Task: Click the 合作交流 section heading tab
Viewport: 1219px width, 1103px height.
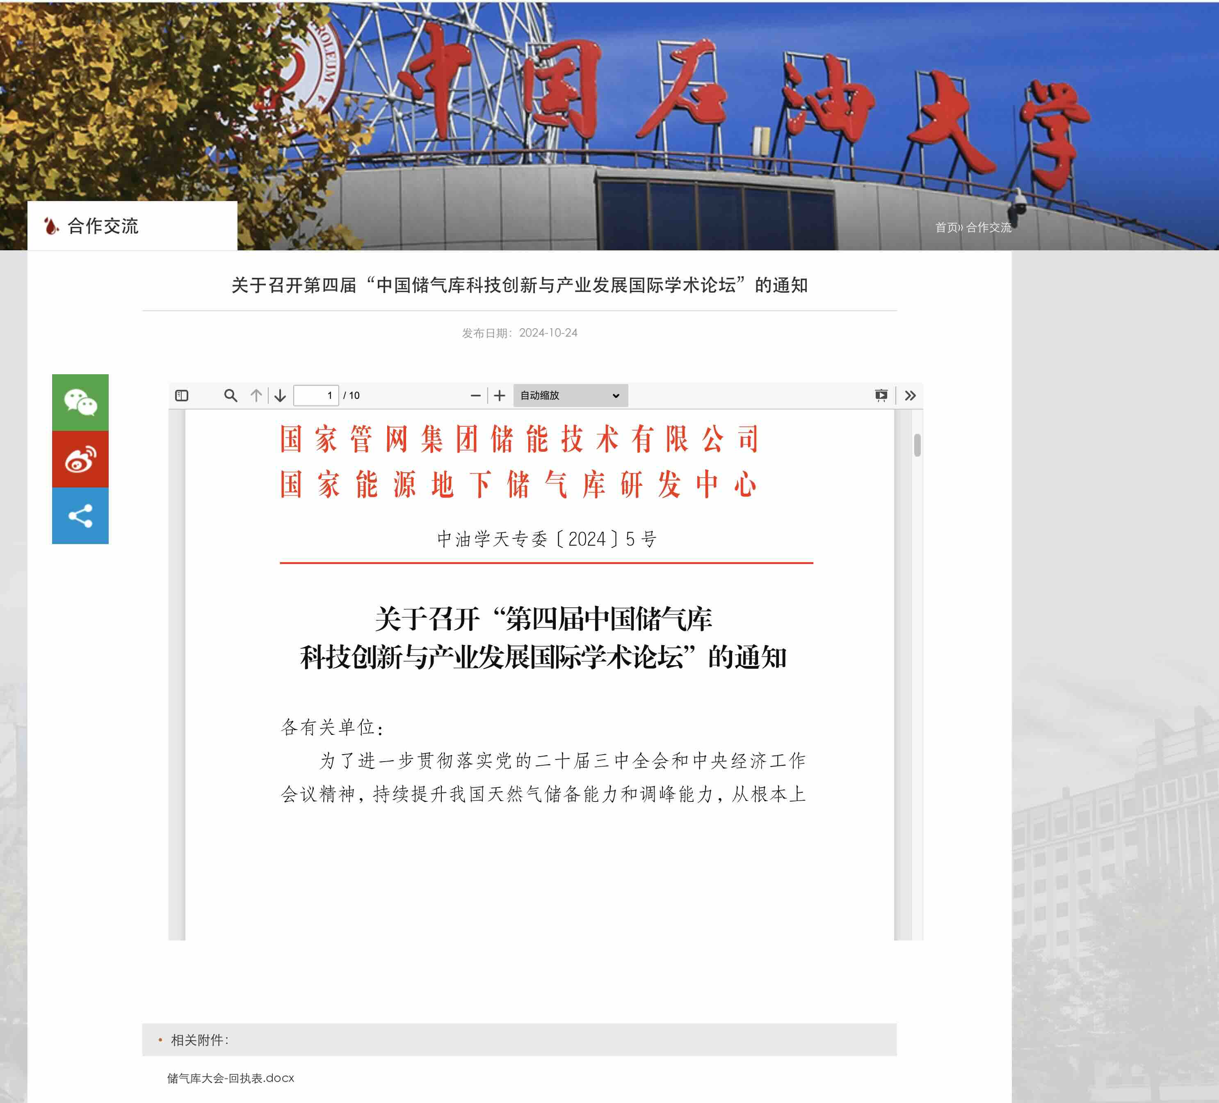Action: pyautogui.click(x=132, y=226)
